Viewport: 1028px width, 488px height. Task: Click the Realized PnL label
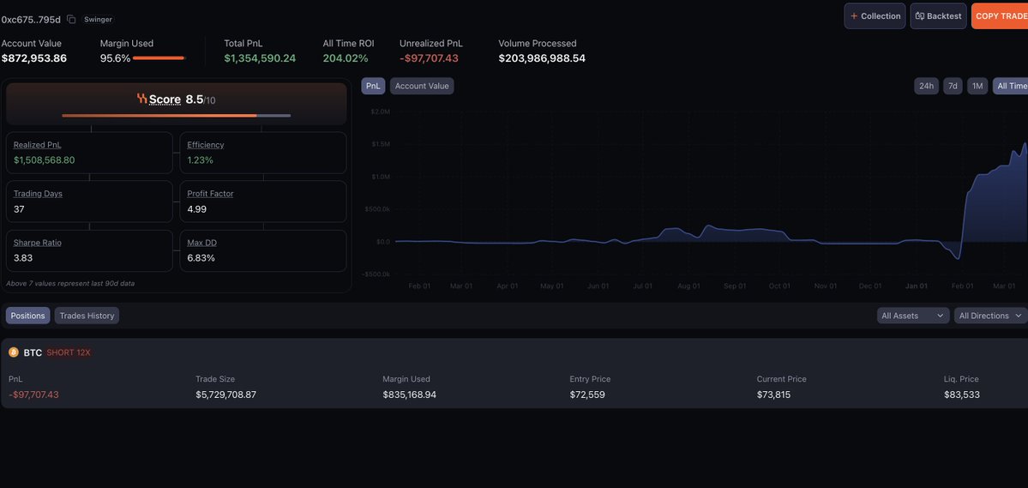[38, 145]
